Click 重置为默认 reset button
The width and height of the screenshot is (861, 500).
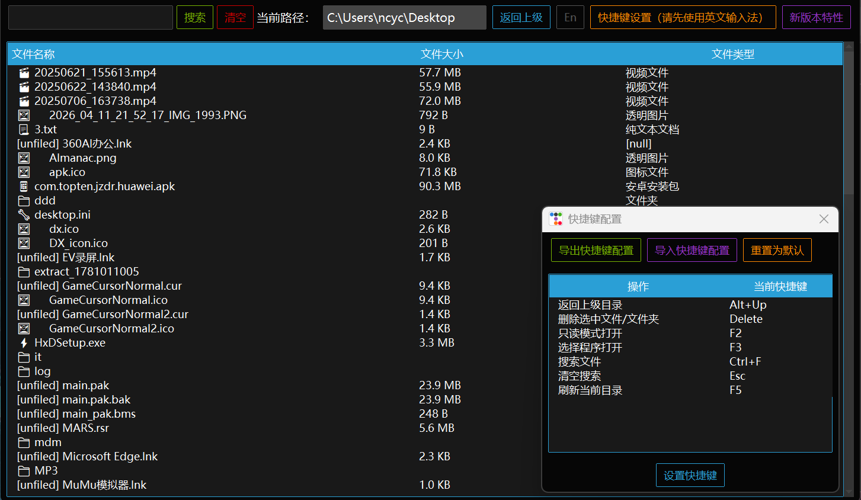(777, 250)
